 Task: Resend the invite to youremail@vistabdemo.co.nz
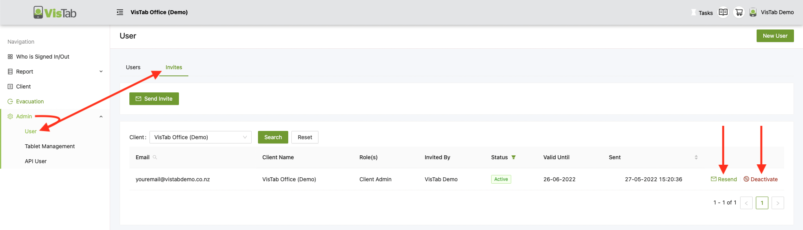pos(724,179)
